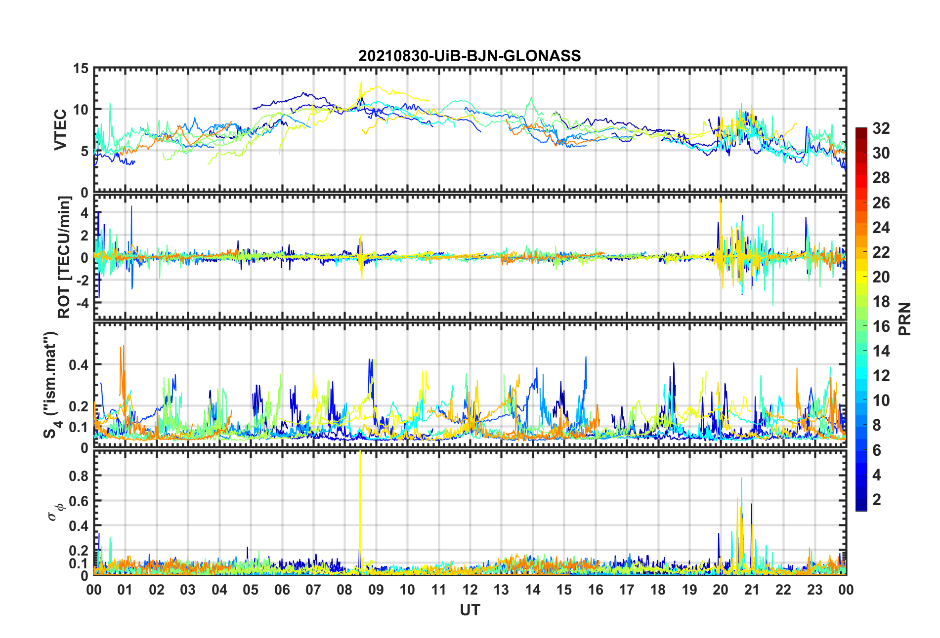Click the VTEC tick label 5
The image size is (940, 638).
[85, 151]
